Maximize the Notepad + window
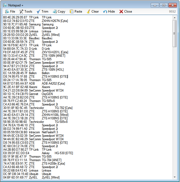The width and height of the screenshot is (180, 182). pos(163,5)
